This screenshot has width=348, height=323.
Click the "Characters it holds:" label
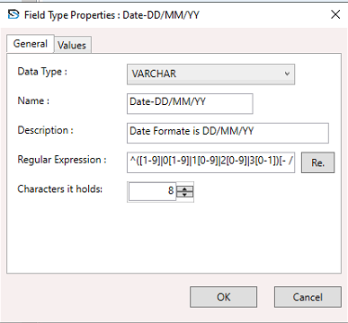(x=60, y=189)
